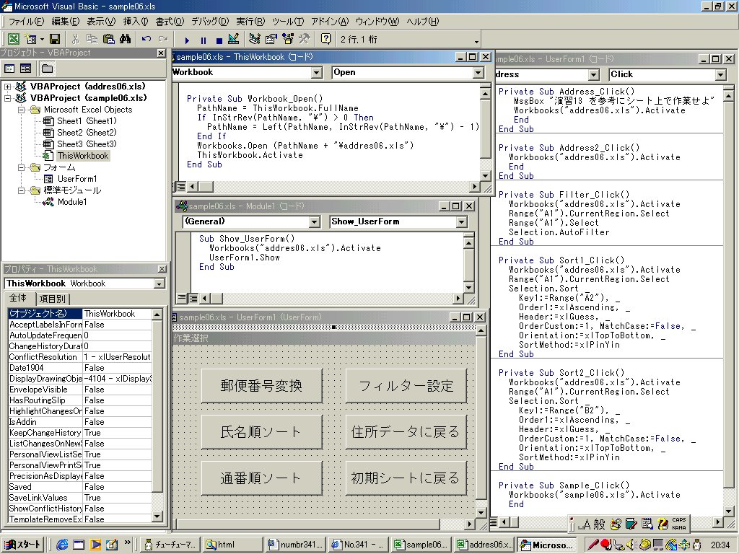Click View Code icon in project panel
Viewport: 739px width, 554px height.
tap(10, 69)
